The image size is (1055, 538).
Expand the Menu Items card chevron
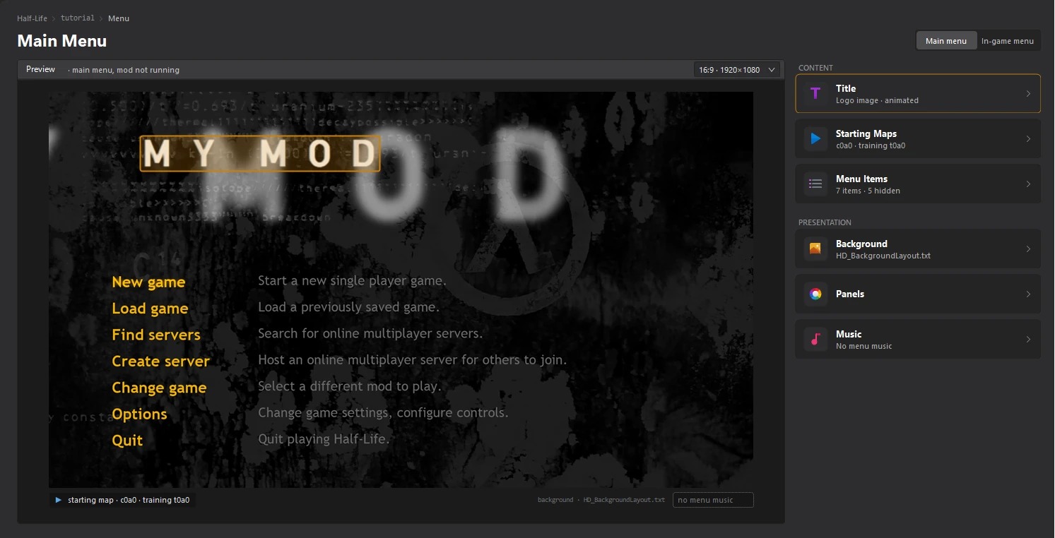(x=1028, y=184)
